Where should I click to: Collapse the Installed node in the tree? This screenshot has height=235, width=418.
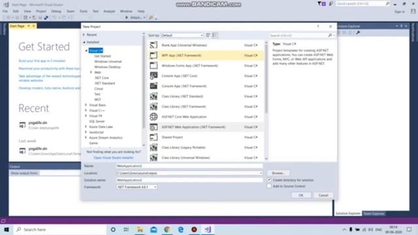click(84, 42)
